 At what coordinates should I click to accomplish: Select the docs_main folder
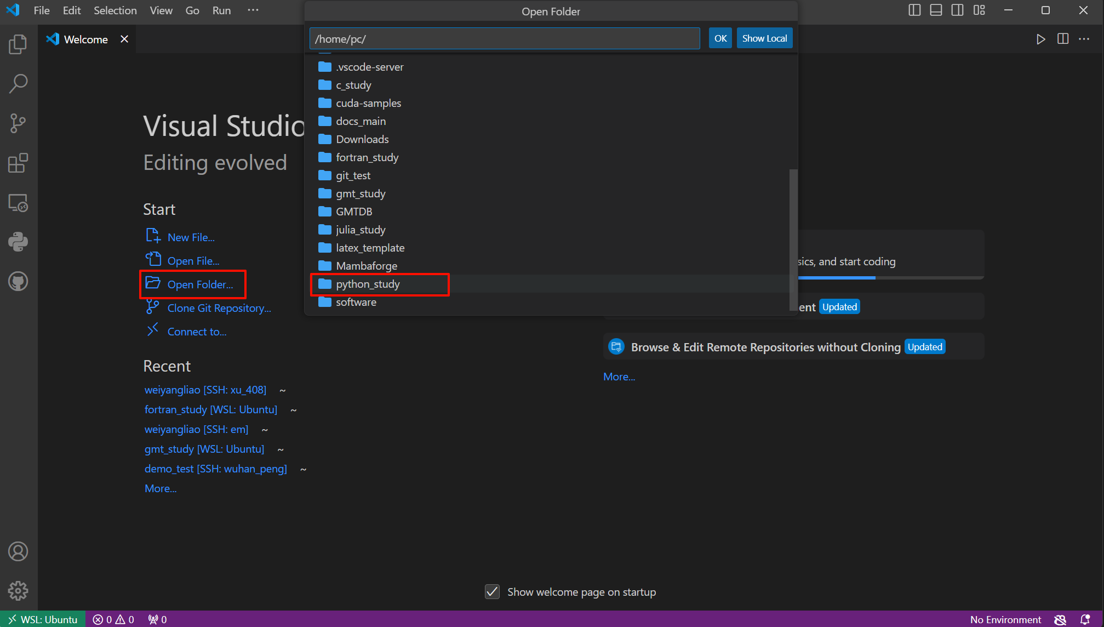click(550, 121)
